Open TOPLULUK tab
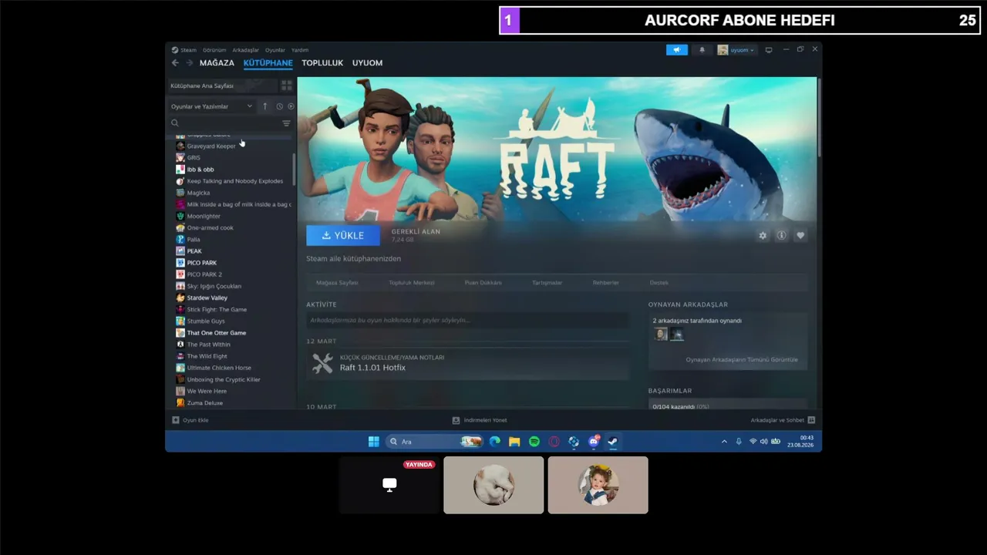The width and height of the screenshot is (987, 555). (322, 63)
